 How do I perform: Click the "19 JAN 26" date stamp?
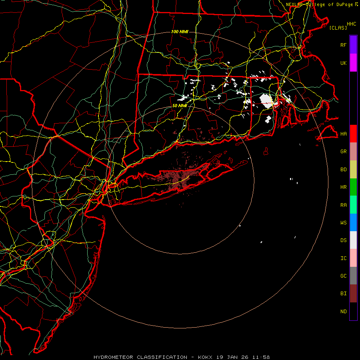pyautogui.click(x=232, y=357)
